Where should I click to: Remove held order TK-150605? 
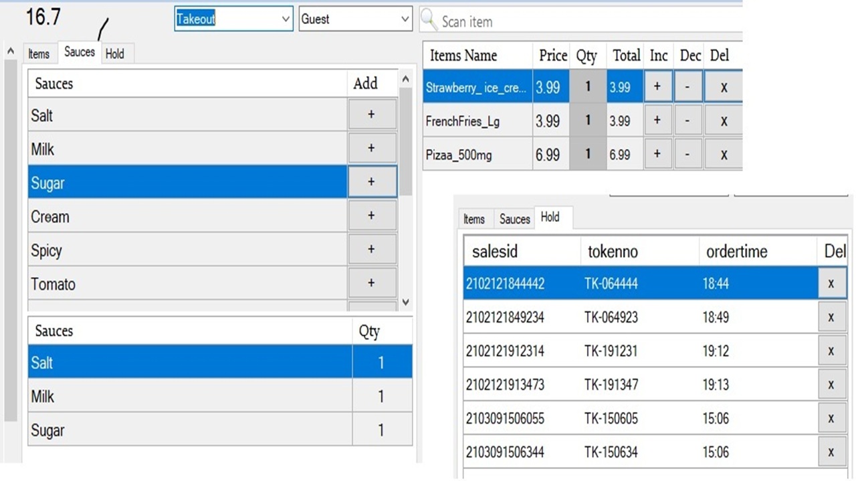coord(831,418)
